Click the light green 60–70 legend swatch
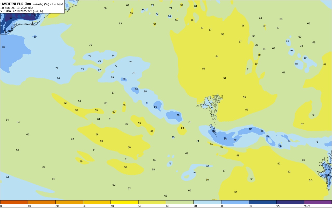 180,202
